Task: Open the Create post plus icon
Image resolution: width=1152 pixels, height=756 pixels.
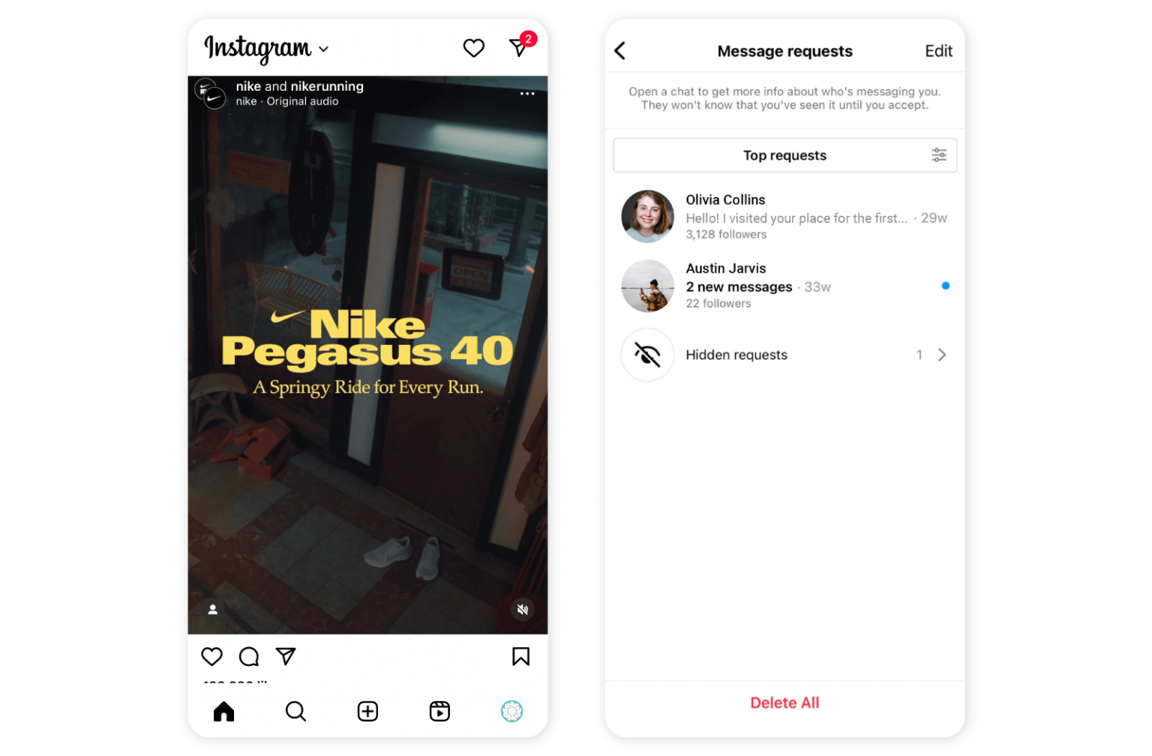Action: pos(367,711)
